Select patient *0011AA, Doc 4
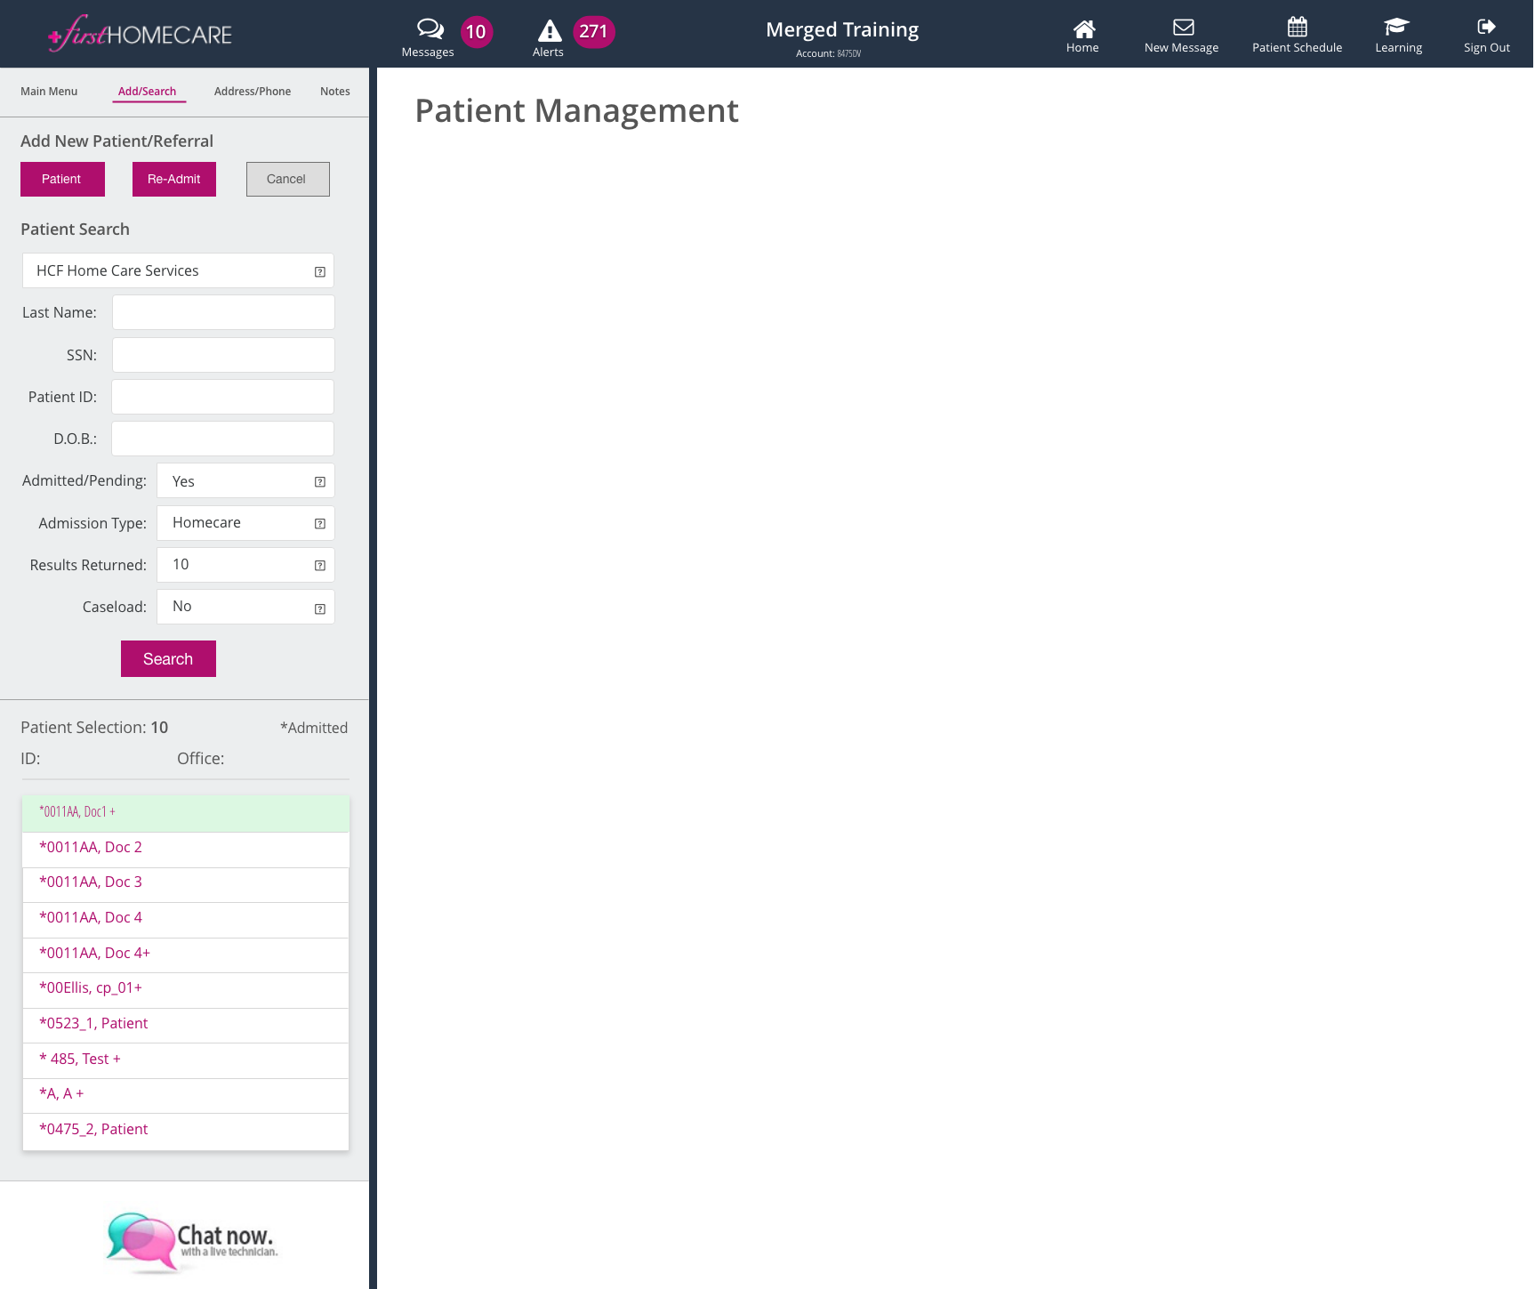 pos(186,920)
